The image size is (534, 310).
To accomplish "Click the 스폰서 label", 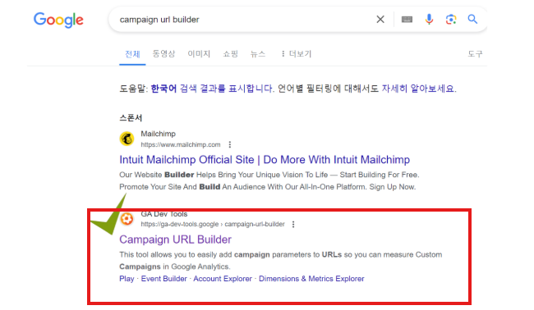I will (131, 118).
